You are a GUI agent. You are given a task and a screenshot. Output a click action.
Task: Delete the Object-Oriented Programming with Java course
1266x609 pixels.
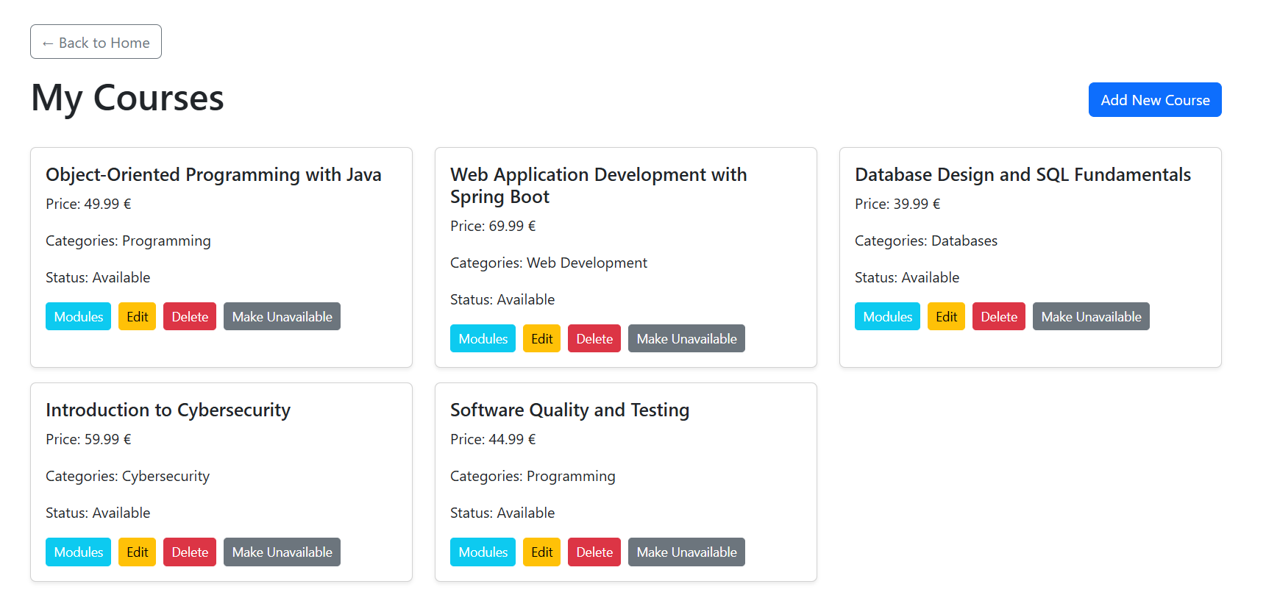coord(190,316)
